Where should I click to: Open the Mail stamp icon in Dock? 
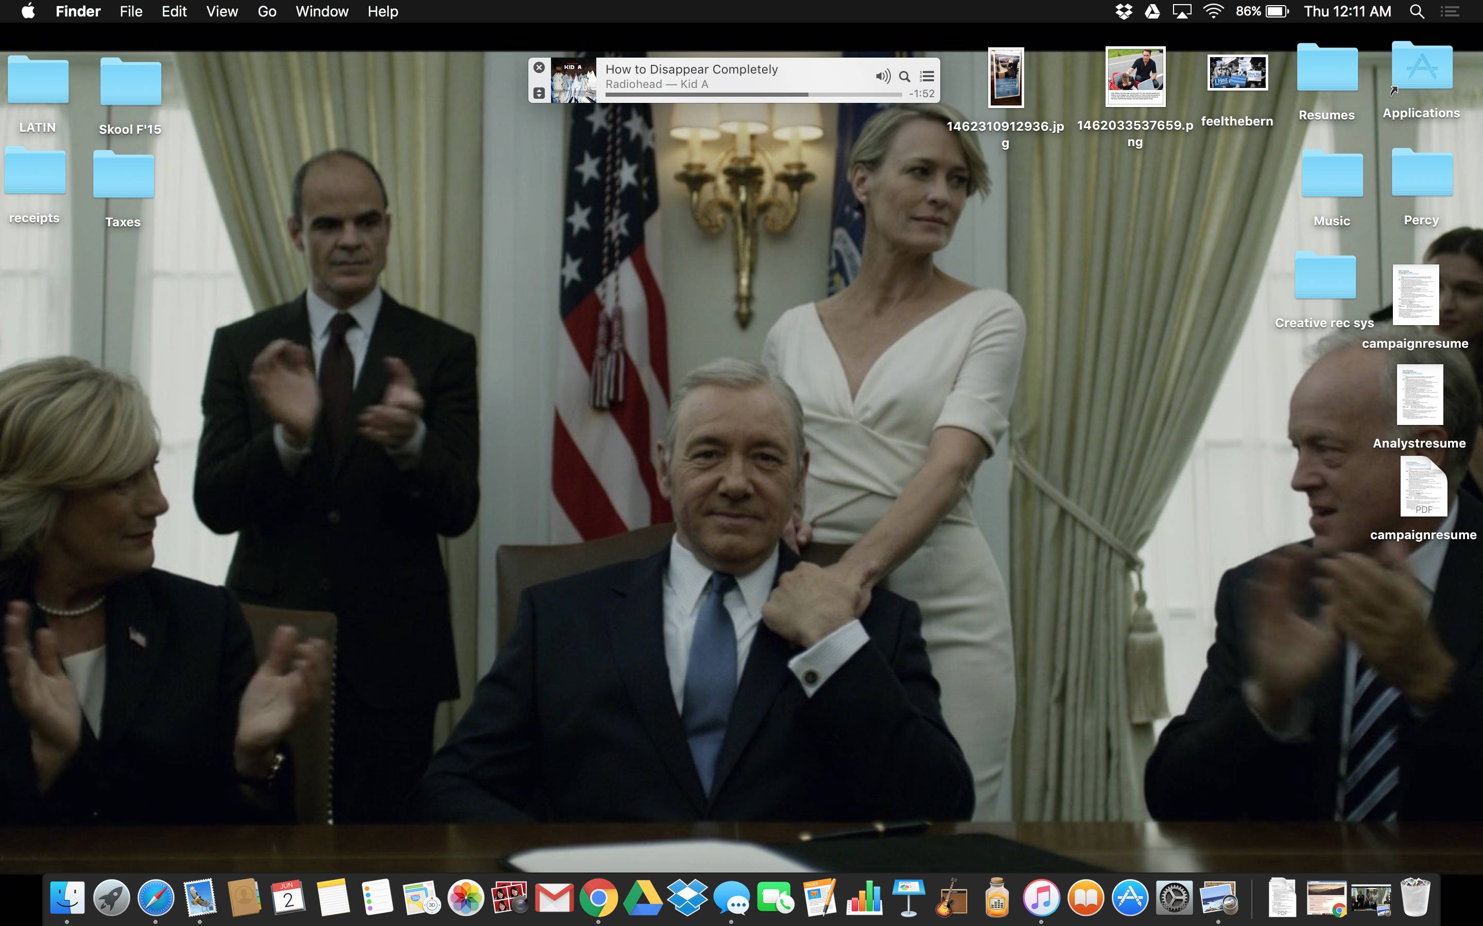click(200, 898)
